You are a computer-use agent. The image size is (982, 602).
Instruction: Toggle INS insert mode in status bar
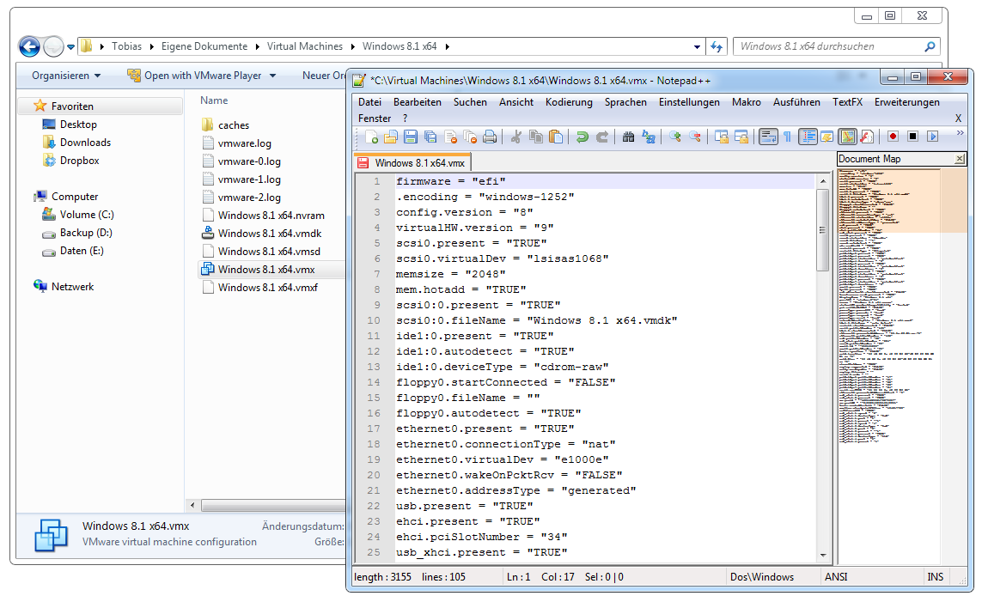coord(935,577)
